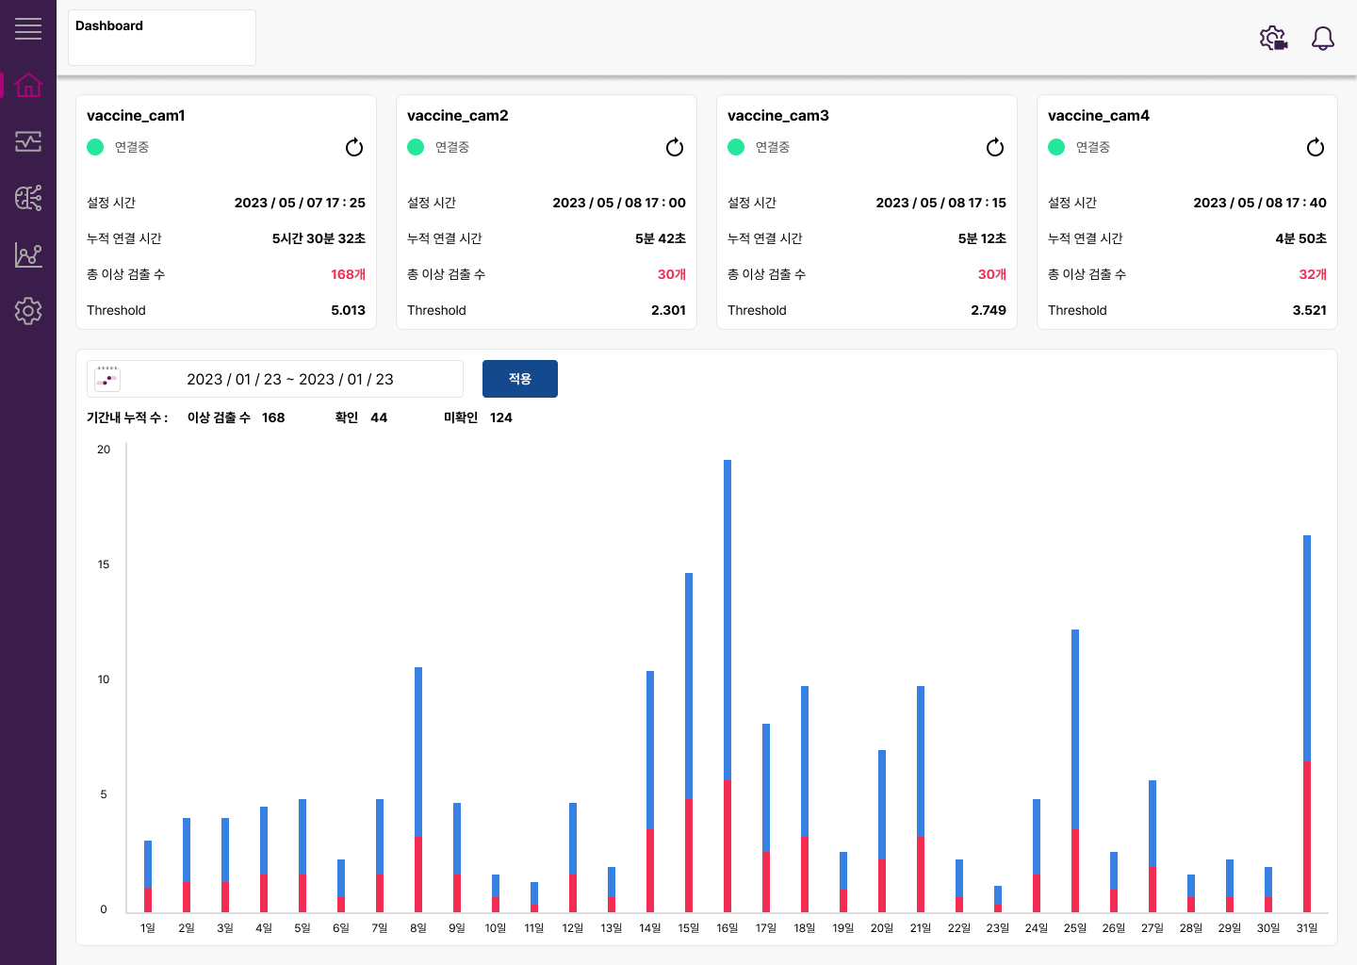The height and width of the screenshot is (965, 1357).
Task: Open vaccine_cam1 card title
Action: click(136, 115)
